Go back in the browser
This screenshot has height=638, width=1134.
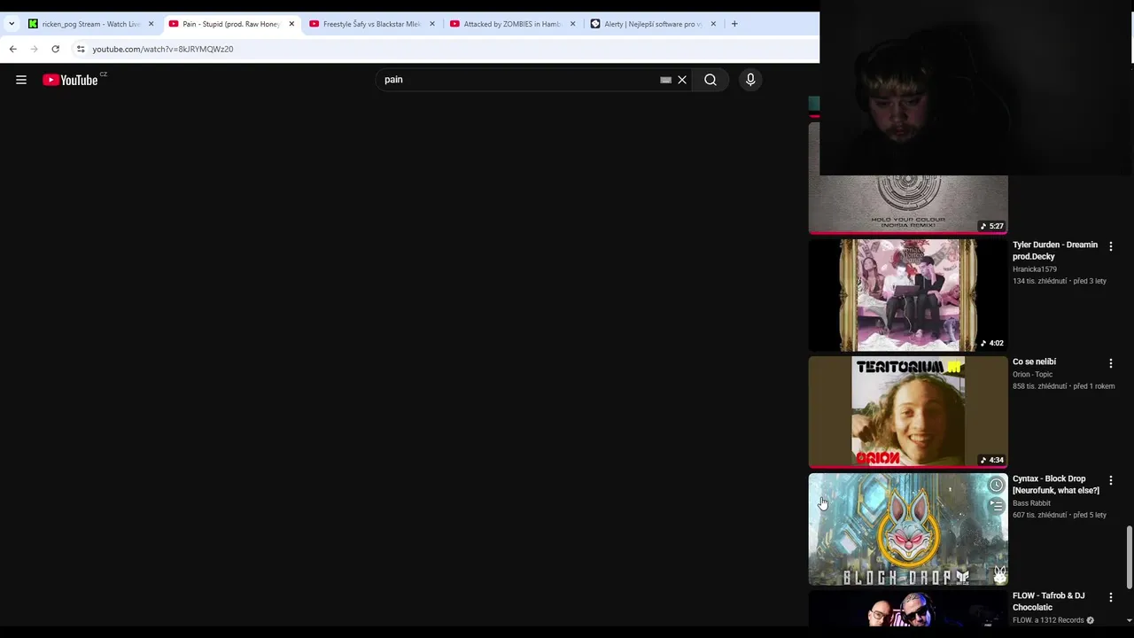coord(12,49)
